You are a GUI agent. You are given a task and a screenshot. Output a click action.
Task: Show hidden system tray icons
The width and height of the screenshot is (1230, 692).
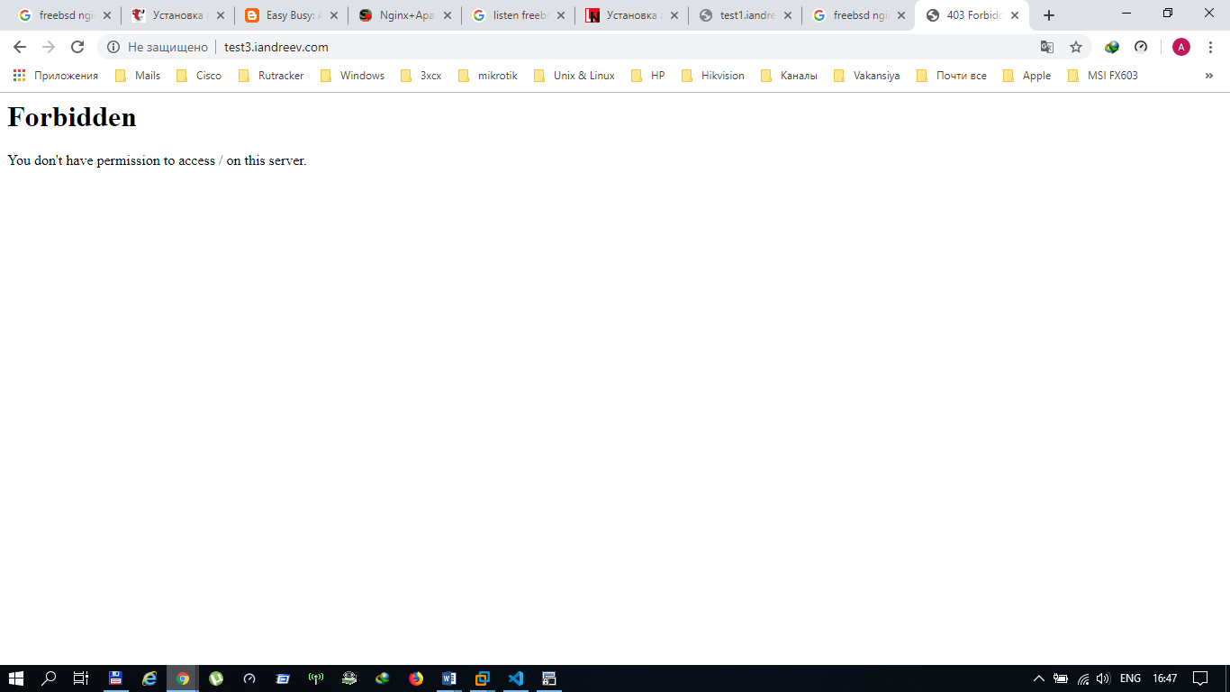(x=1038, y=678)
